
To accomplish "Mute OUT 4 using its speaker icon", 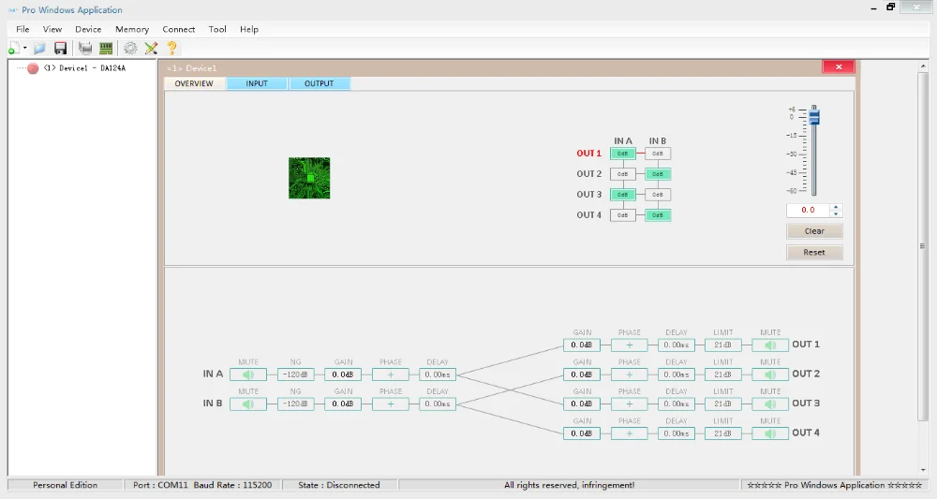I will (770, 434).
